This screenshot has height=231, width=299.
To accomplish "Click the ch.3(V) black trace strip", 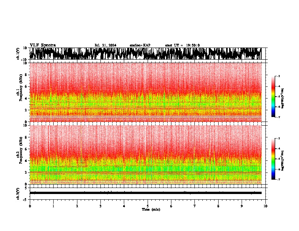I will (x=145, y=193).
